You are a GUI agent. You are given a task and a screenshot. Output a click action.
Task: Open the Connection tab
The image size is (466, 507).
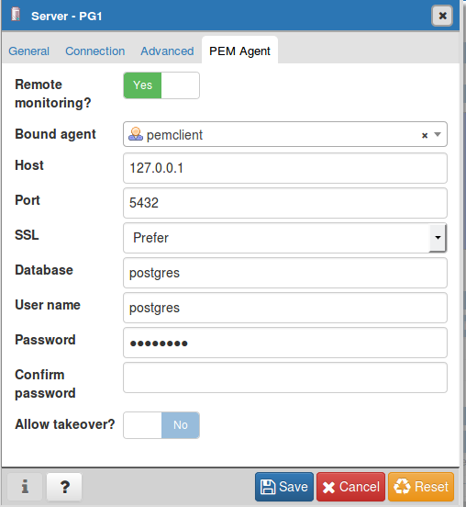[x=95, y=51]
